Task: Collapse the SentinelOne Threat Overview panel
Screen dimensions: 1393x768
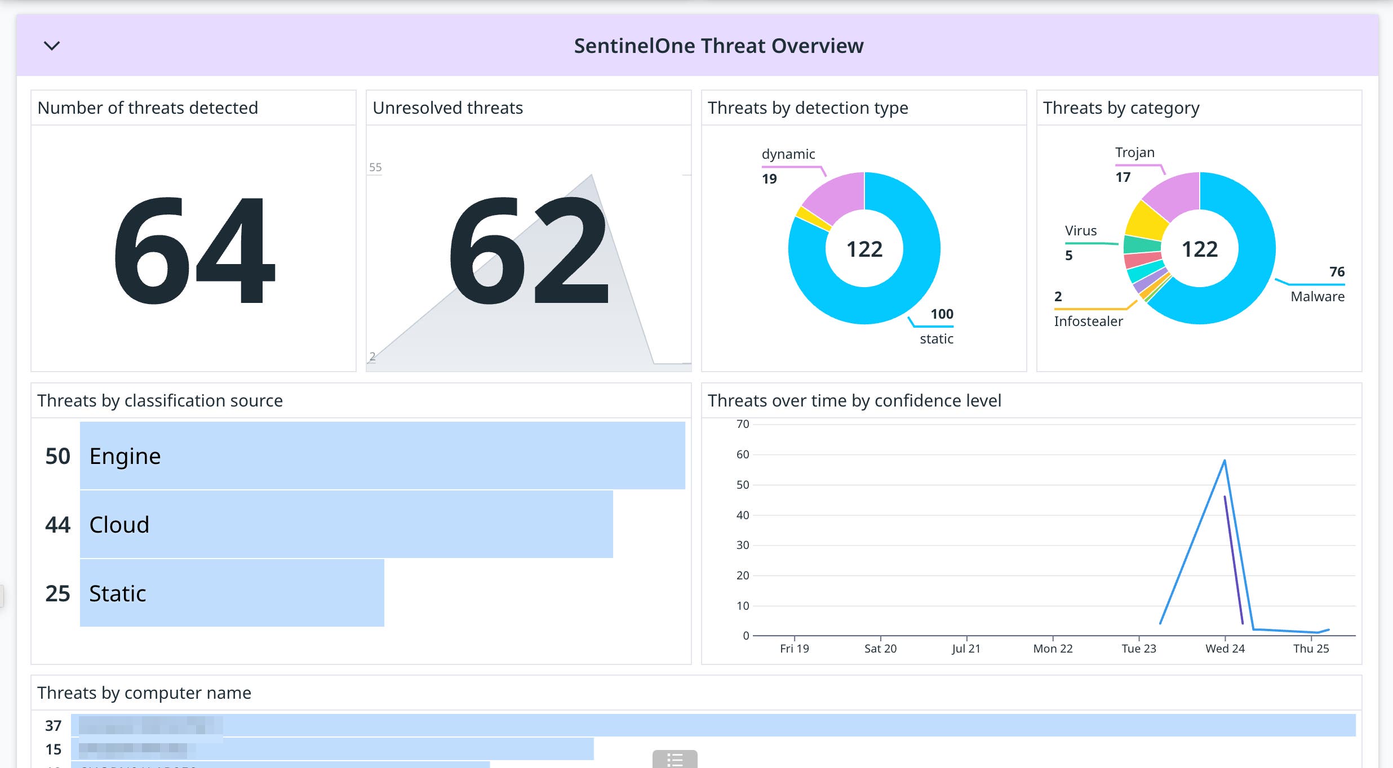Action: pyautogui.click(x=51, y=46)
